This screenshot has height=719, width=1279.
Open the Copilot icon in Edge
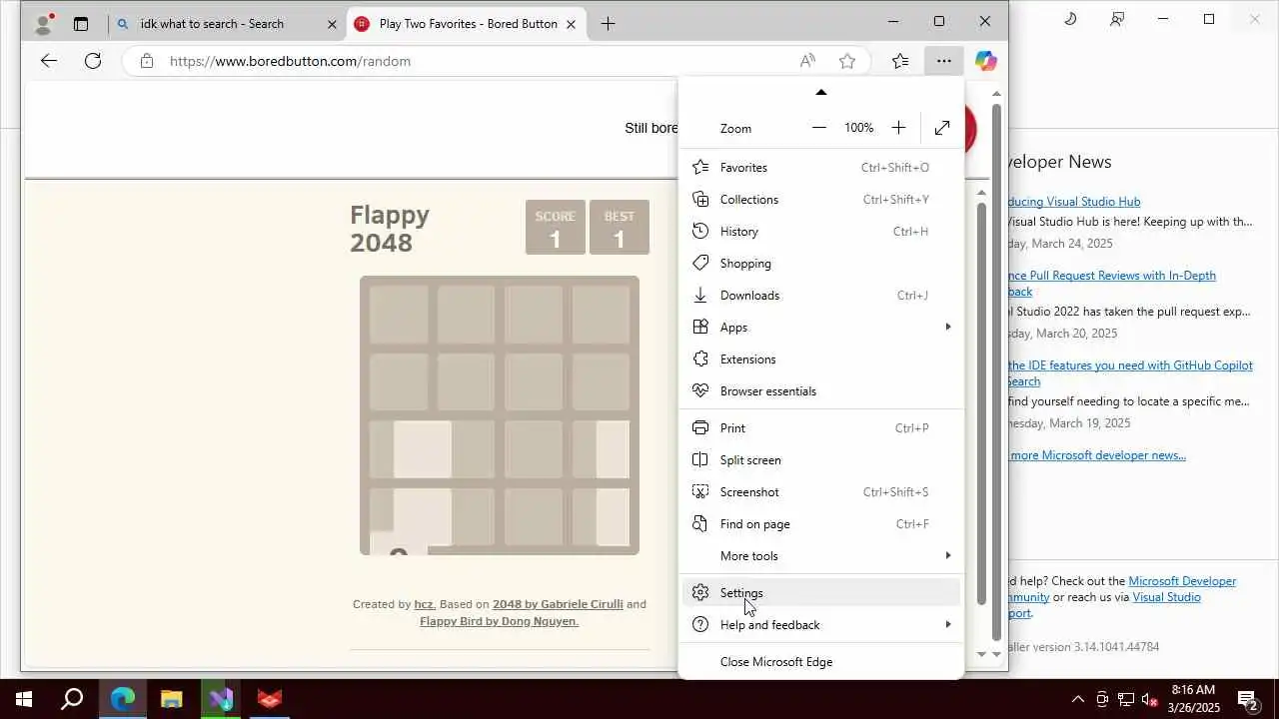986,61
